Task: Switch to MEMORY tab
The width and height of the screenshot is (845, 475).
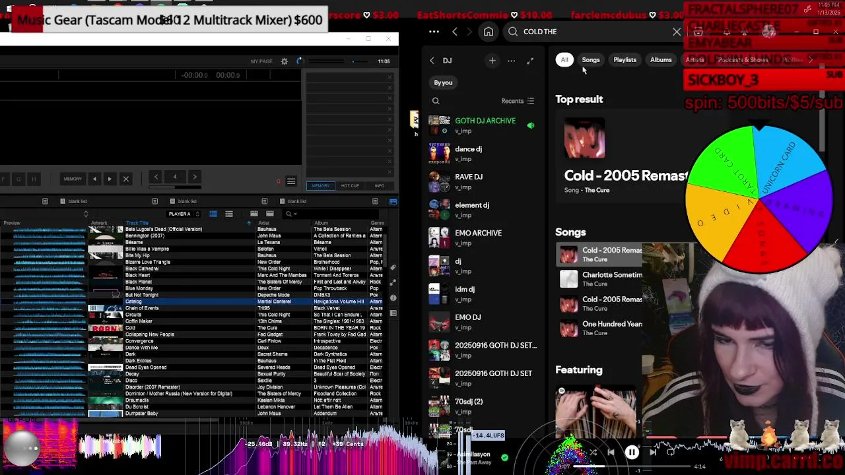Action: pyautogui.click(x=320, y=186)
